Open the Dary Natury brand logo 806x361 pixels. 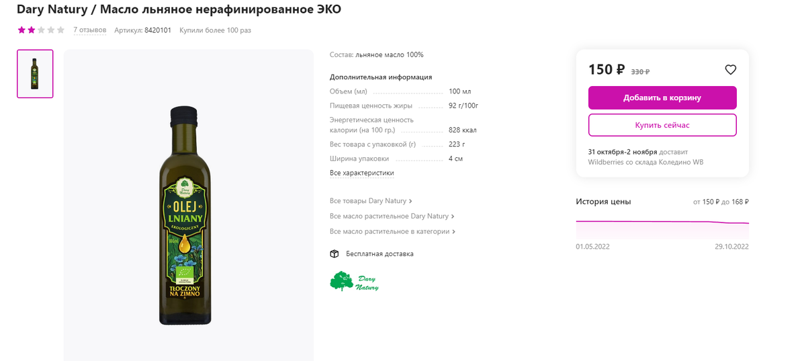point(354,281)
